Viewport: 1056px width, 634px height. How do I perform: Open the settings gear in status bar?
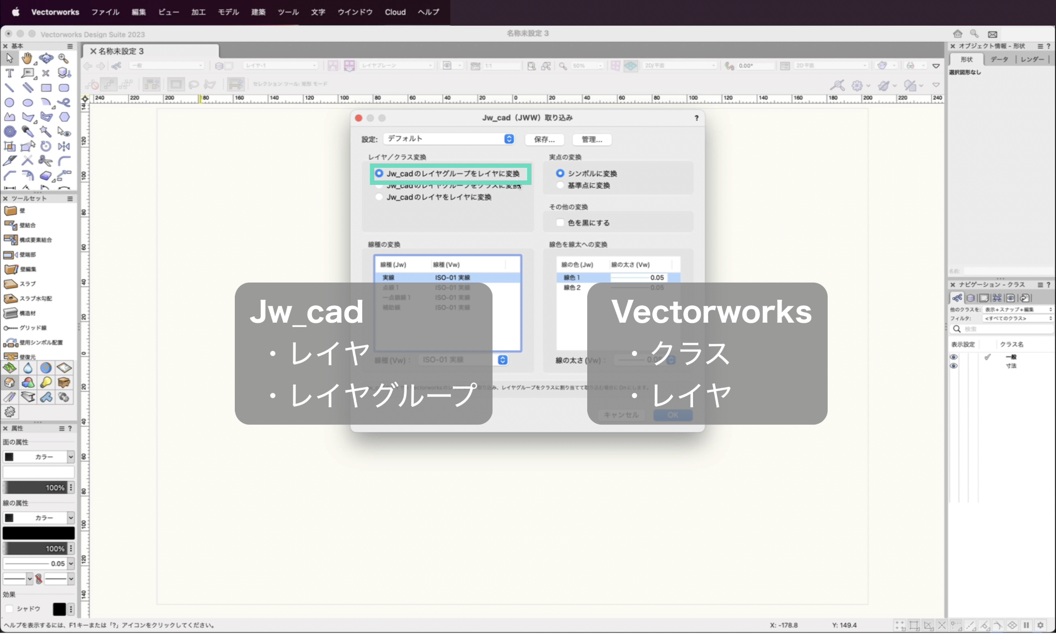pyautogui.click(x=1041, y=625)
